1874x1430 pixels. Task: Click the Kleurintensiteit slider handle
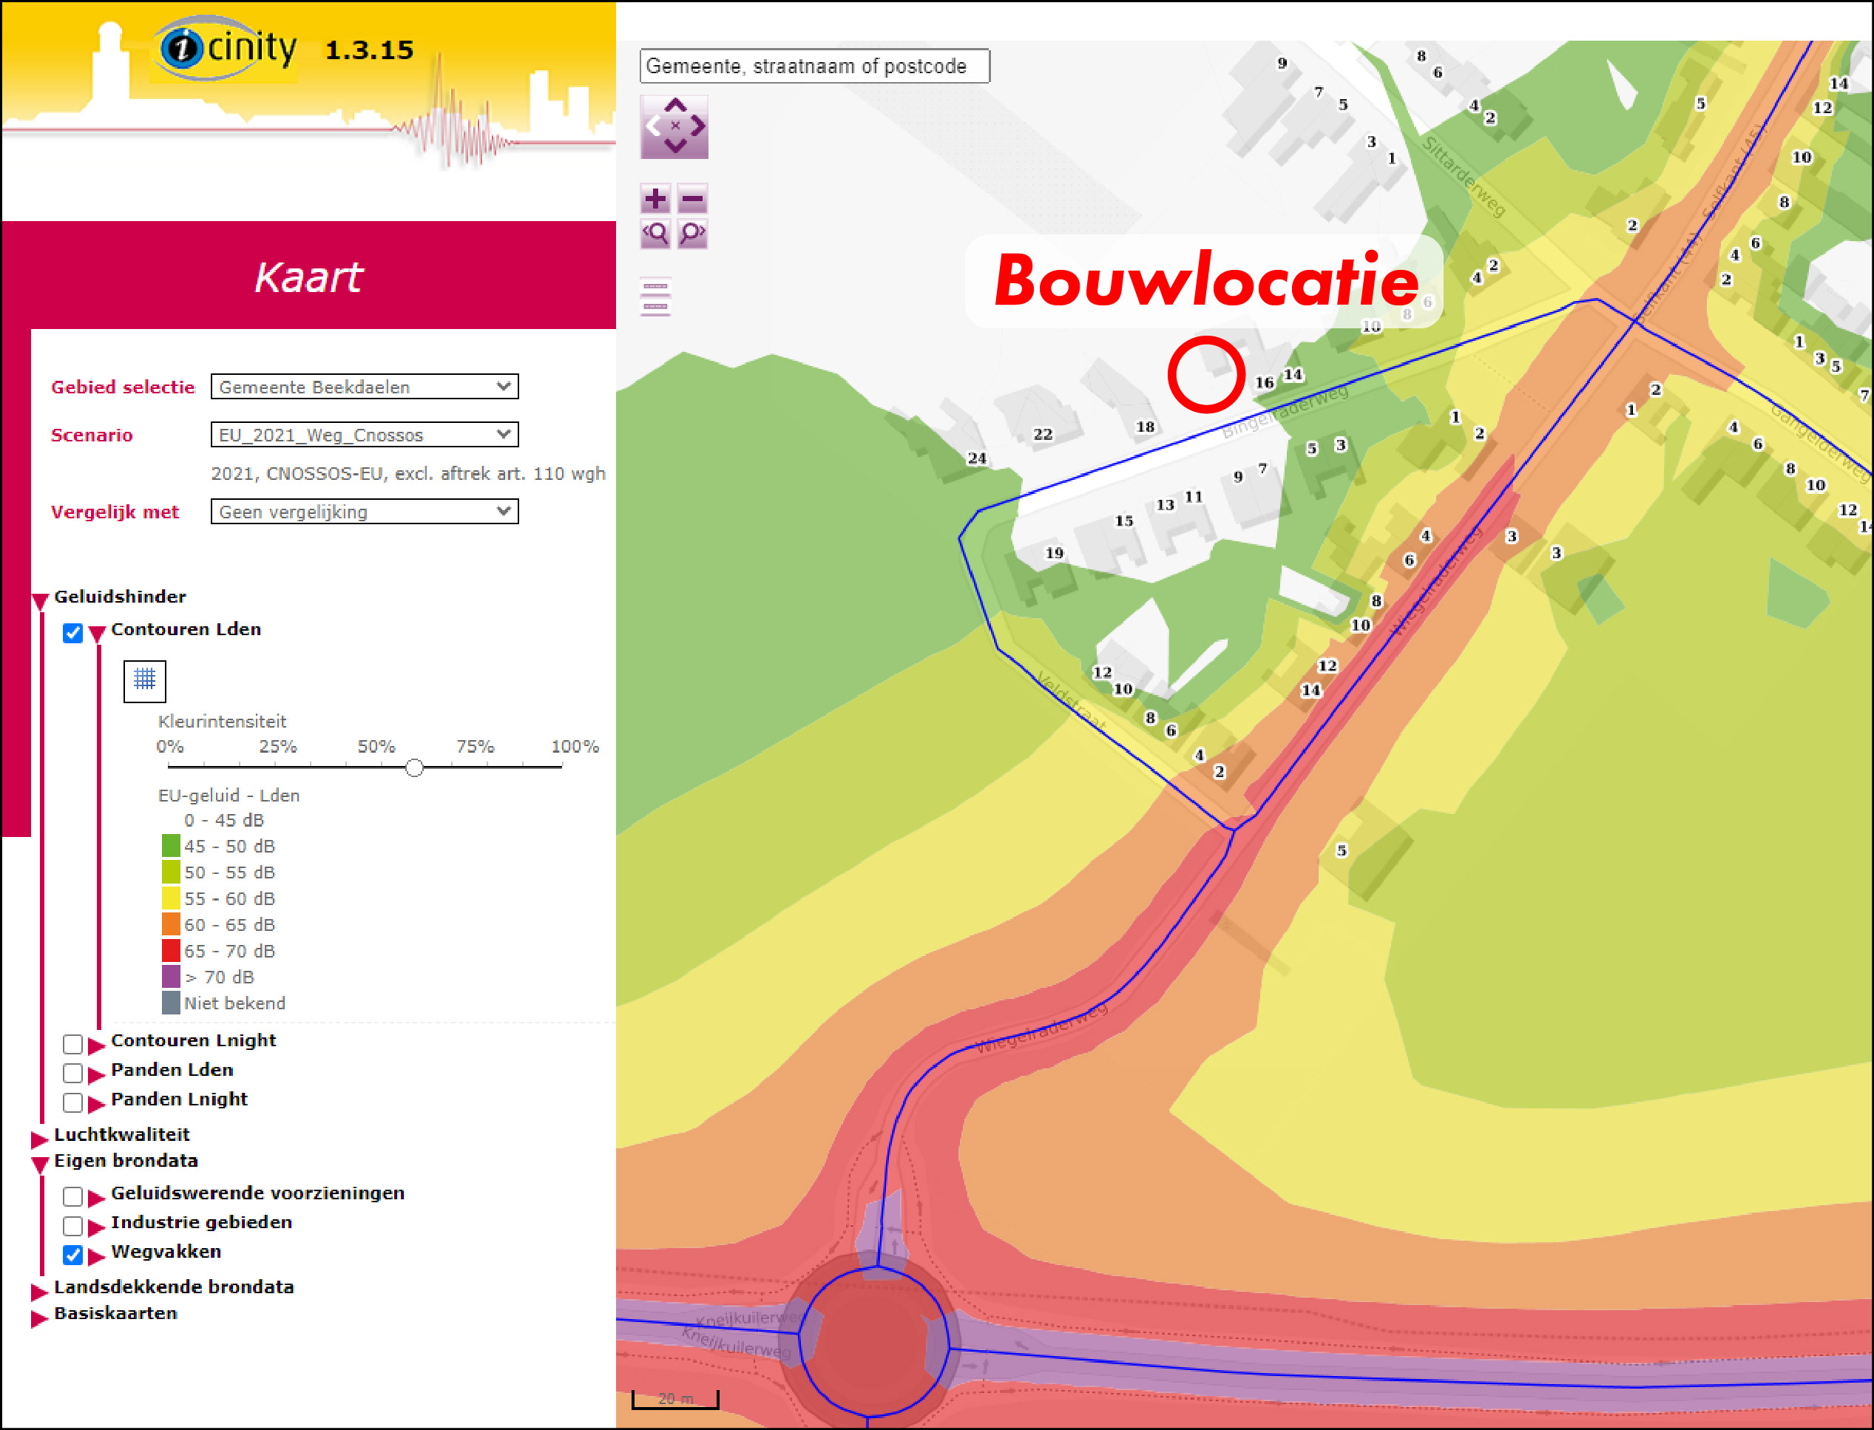pyautogui.click(x=414, y=767)
